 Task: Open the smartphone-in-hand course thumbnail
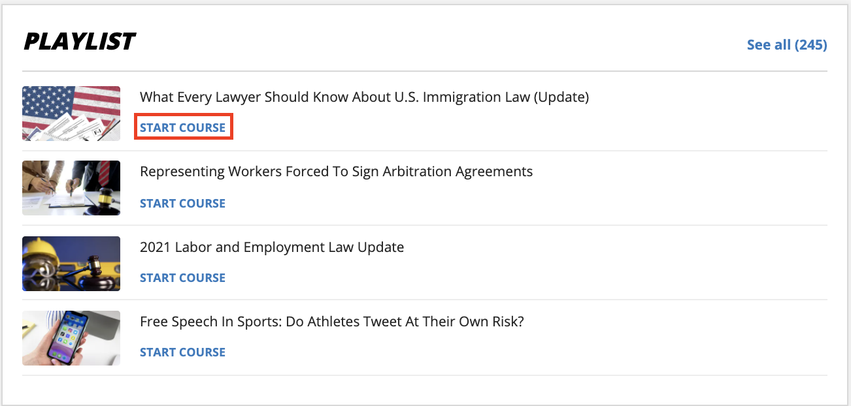[71, 338]
